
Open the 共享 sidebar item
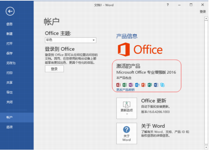pyautogui.click(x=9, y=83)
